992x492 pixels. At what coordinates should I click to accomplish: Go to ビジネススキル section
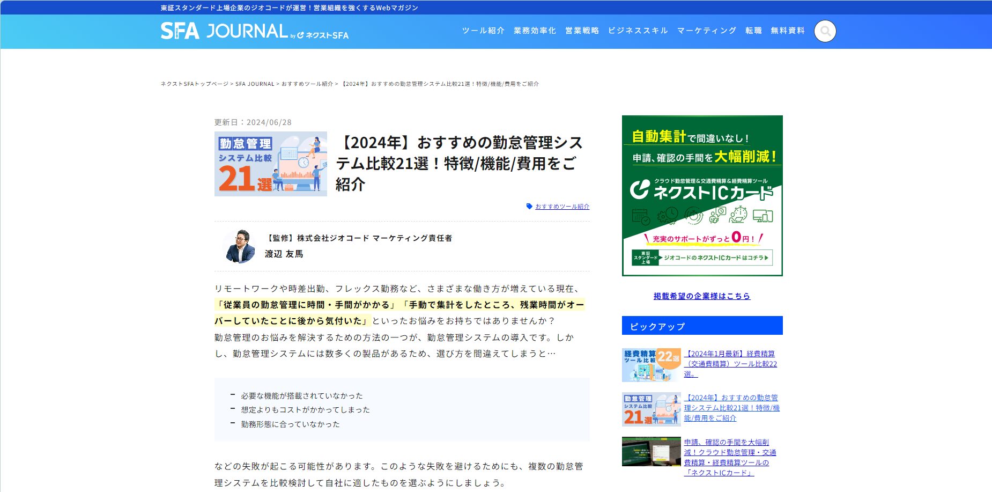(x=638, y=31)
